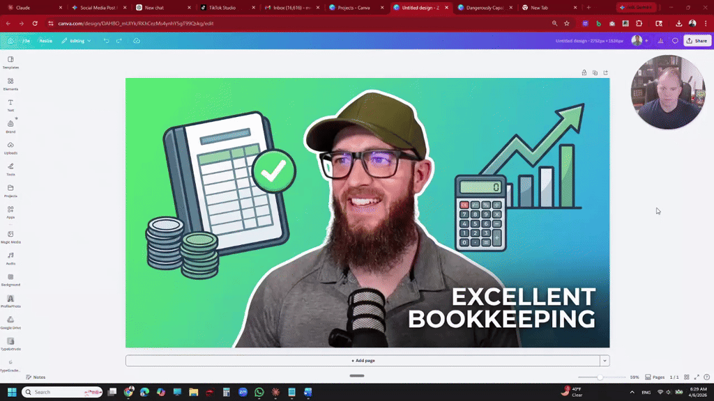Click the 59% zoom percentage
714x401 pixels.
pyautogui.click(x=635, y=377)
